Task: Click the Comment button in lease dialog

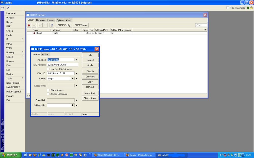Action: point(90,77)
